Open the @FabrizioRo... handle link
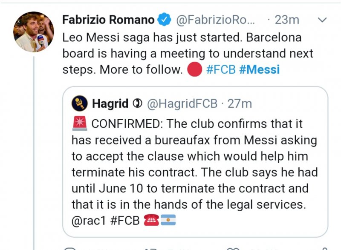This screenshot has height=250, width=341. tap(215, 20)
